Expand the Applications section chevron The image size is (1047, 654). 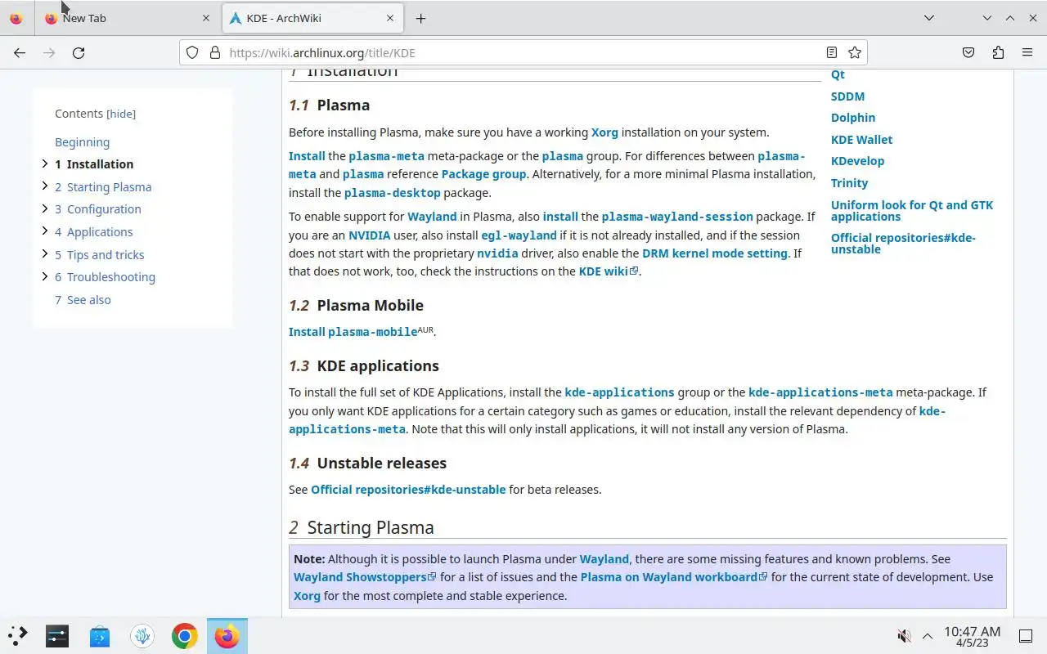pos(45,231)
